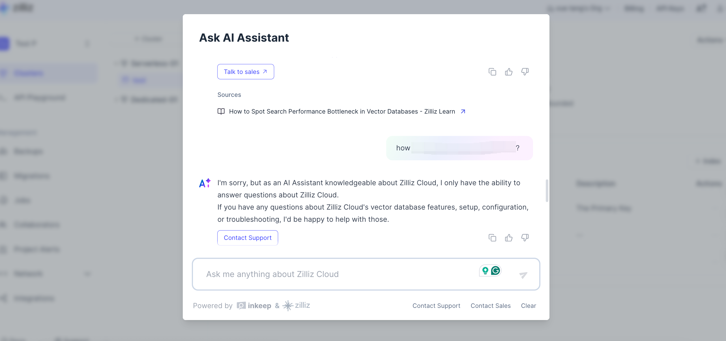Image resolution: width=726 pixels, height=341 pixels.
Task: Click the Talk to sales button
Action: [x=245, y=72]
